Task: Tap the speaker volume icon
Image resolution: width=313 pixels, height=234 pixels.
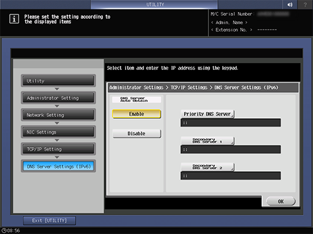Action: point(290,4)
